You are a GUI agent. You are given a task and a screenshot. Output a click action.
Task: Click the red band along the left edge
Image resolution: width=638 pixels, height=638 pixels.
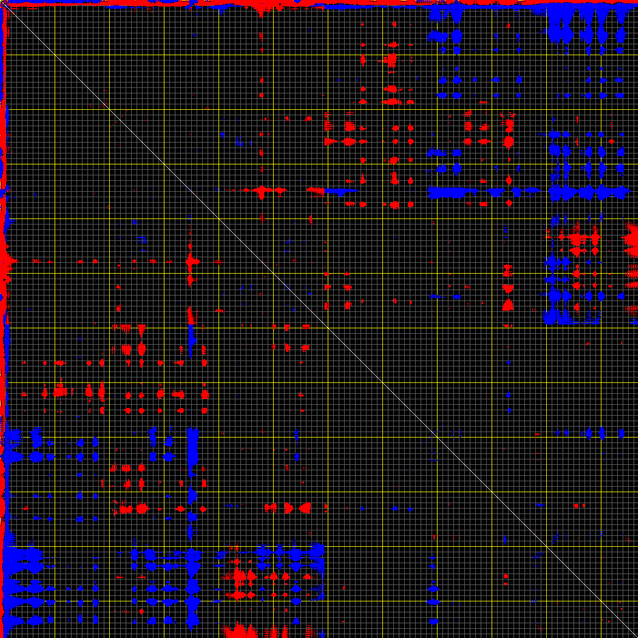click(4, 137)
